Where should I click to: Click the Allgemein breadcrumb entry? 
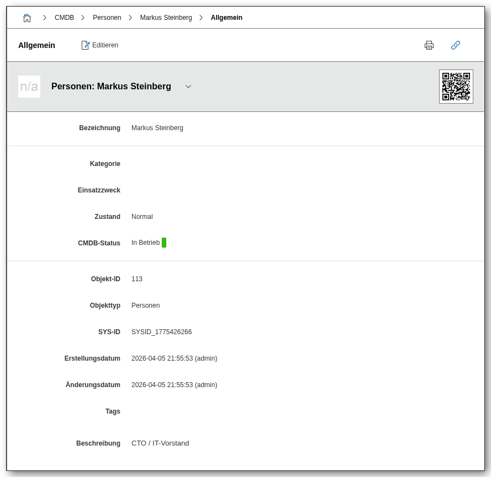(x=226, y=18)
